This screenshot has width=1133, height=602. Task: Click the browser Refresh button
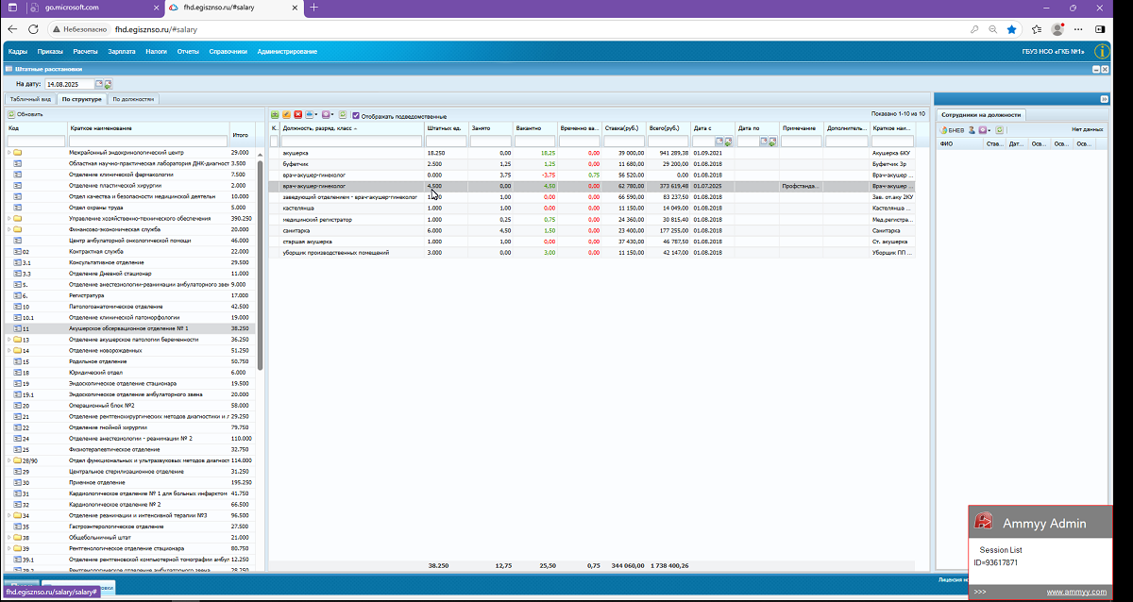coord(33,29)
